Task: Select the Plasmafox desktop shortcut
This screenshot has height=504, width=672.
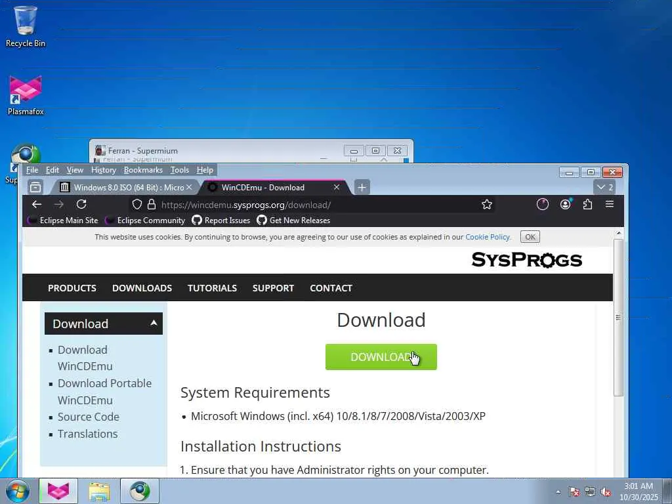Action: [26, 95]
